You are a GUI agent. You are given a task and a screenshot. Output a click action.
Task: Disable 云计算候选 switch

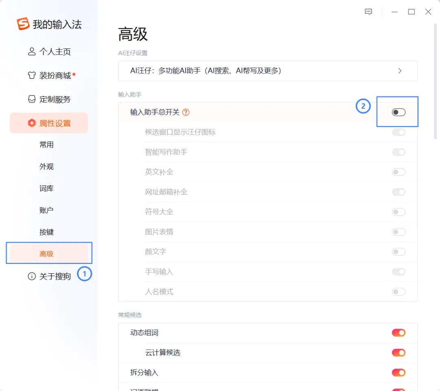(x=398, y=353)
